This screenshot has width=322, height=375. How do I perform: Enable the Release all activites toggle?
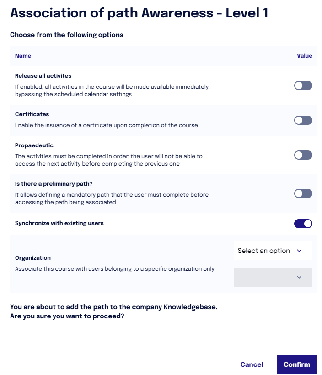point(303,86)
